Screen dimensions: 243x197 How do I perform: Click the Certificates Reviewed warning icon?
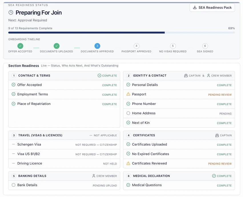[128, 163]
